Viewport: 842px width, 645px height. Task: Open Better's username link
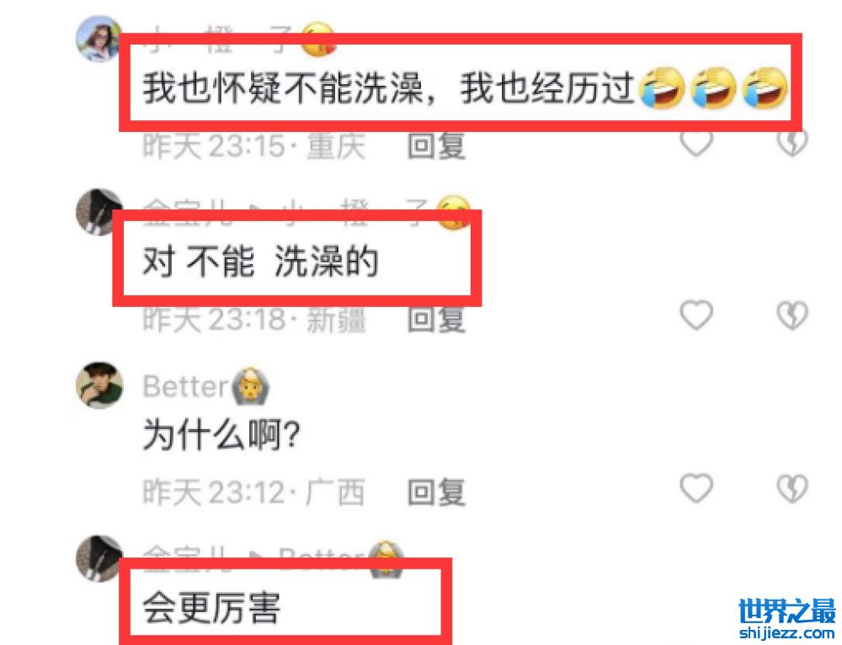186,386
